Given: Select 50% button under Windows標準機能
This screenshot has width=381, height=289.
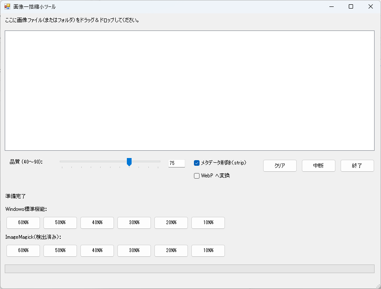Looking at the screenshot, I should point(60,222).
